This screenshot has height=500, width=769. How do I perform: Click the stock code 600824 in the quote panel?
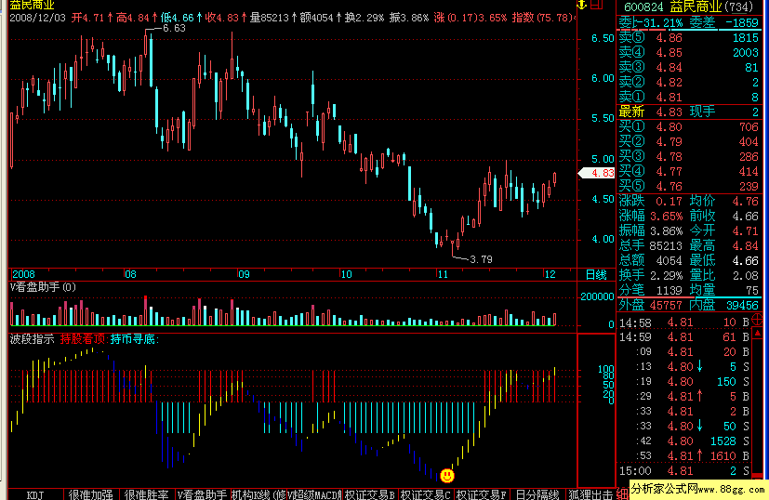click(643, 7)
